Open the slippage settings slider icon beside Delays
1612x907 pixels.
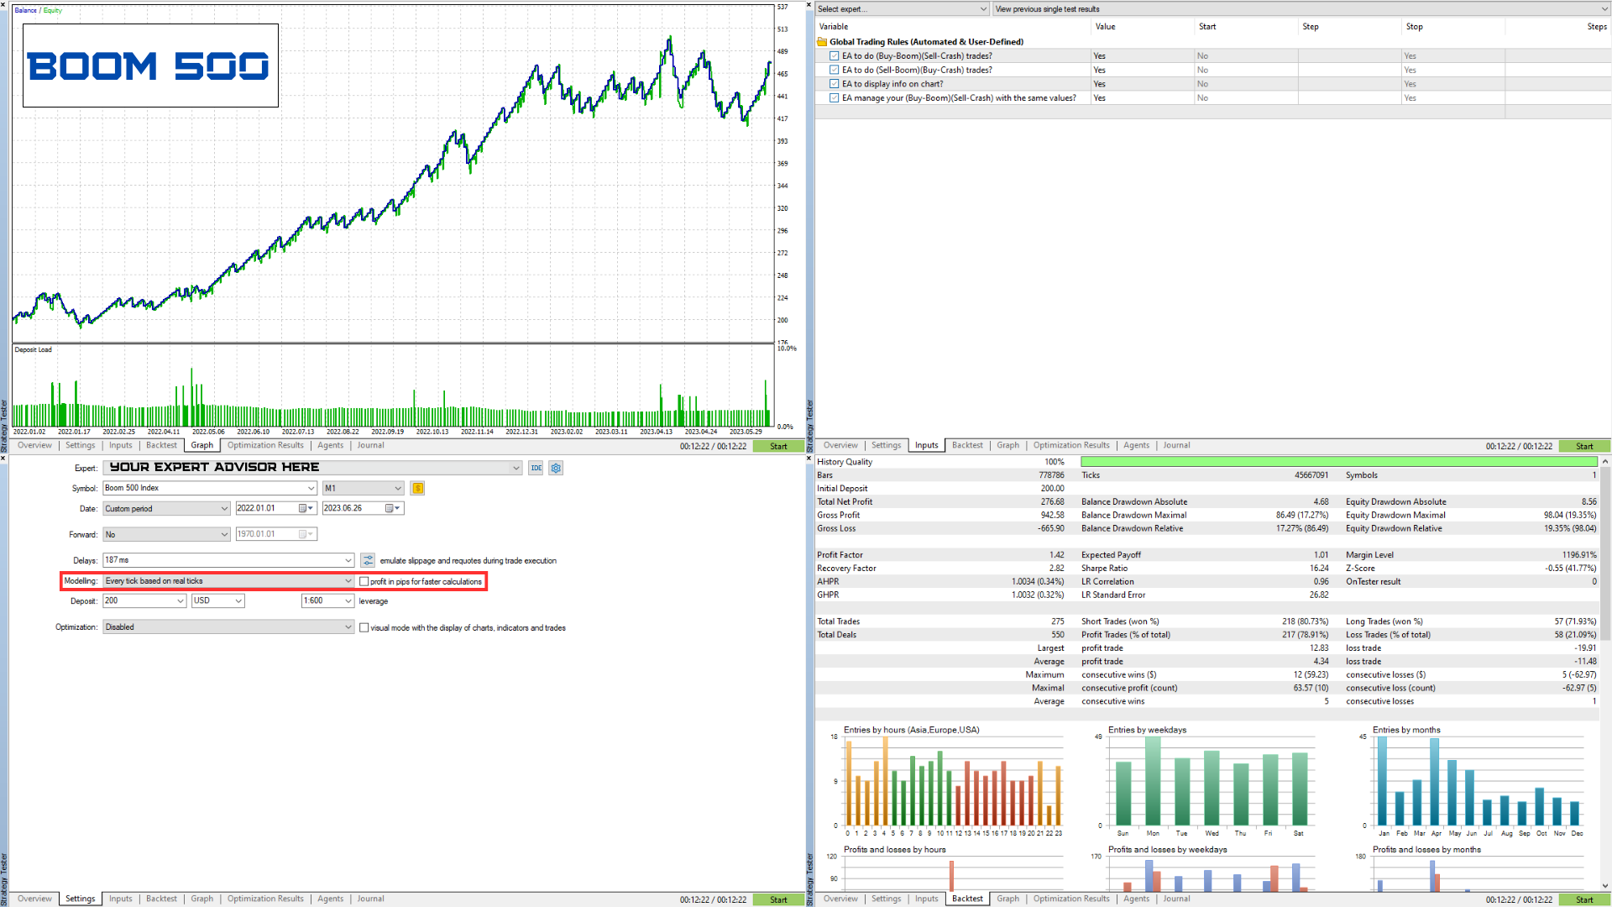click(368, 560)
